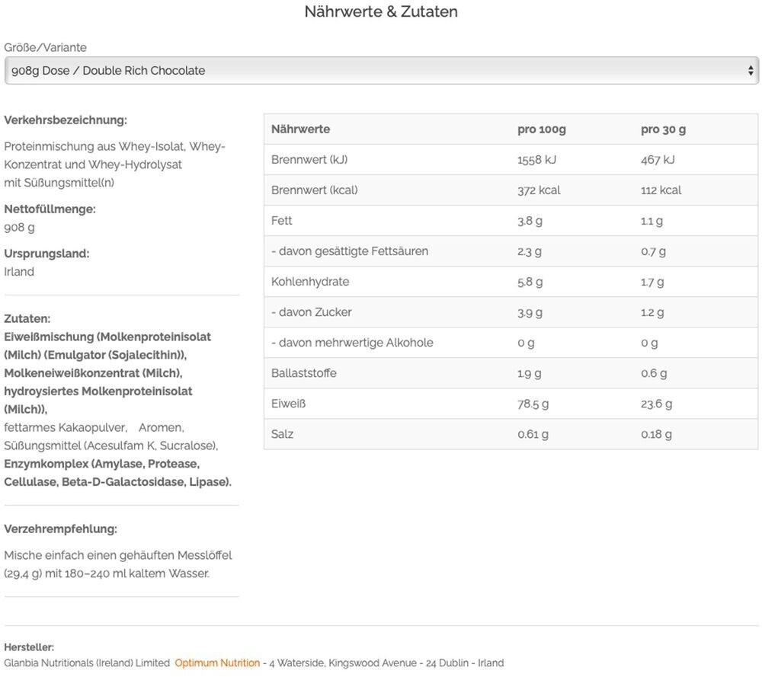Click the Eiweiß 78.5 g value
The height and width of the screenshot is (677, 762).
(x=533, y=404)
